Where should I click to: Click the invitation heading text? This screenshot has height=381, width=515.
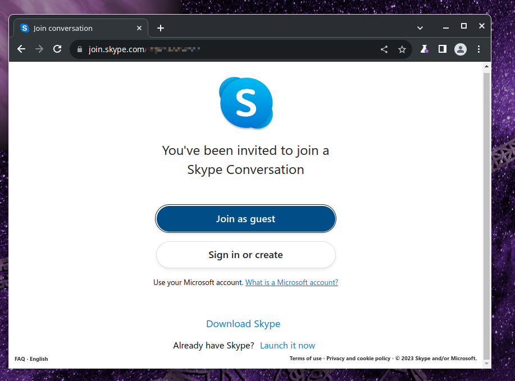pyautogui.click(x=245, y=160)
